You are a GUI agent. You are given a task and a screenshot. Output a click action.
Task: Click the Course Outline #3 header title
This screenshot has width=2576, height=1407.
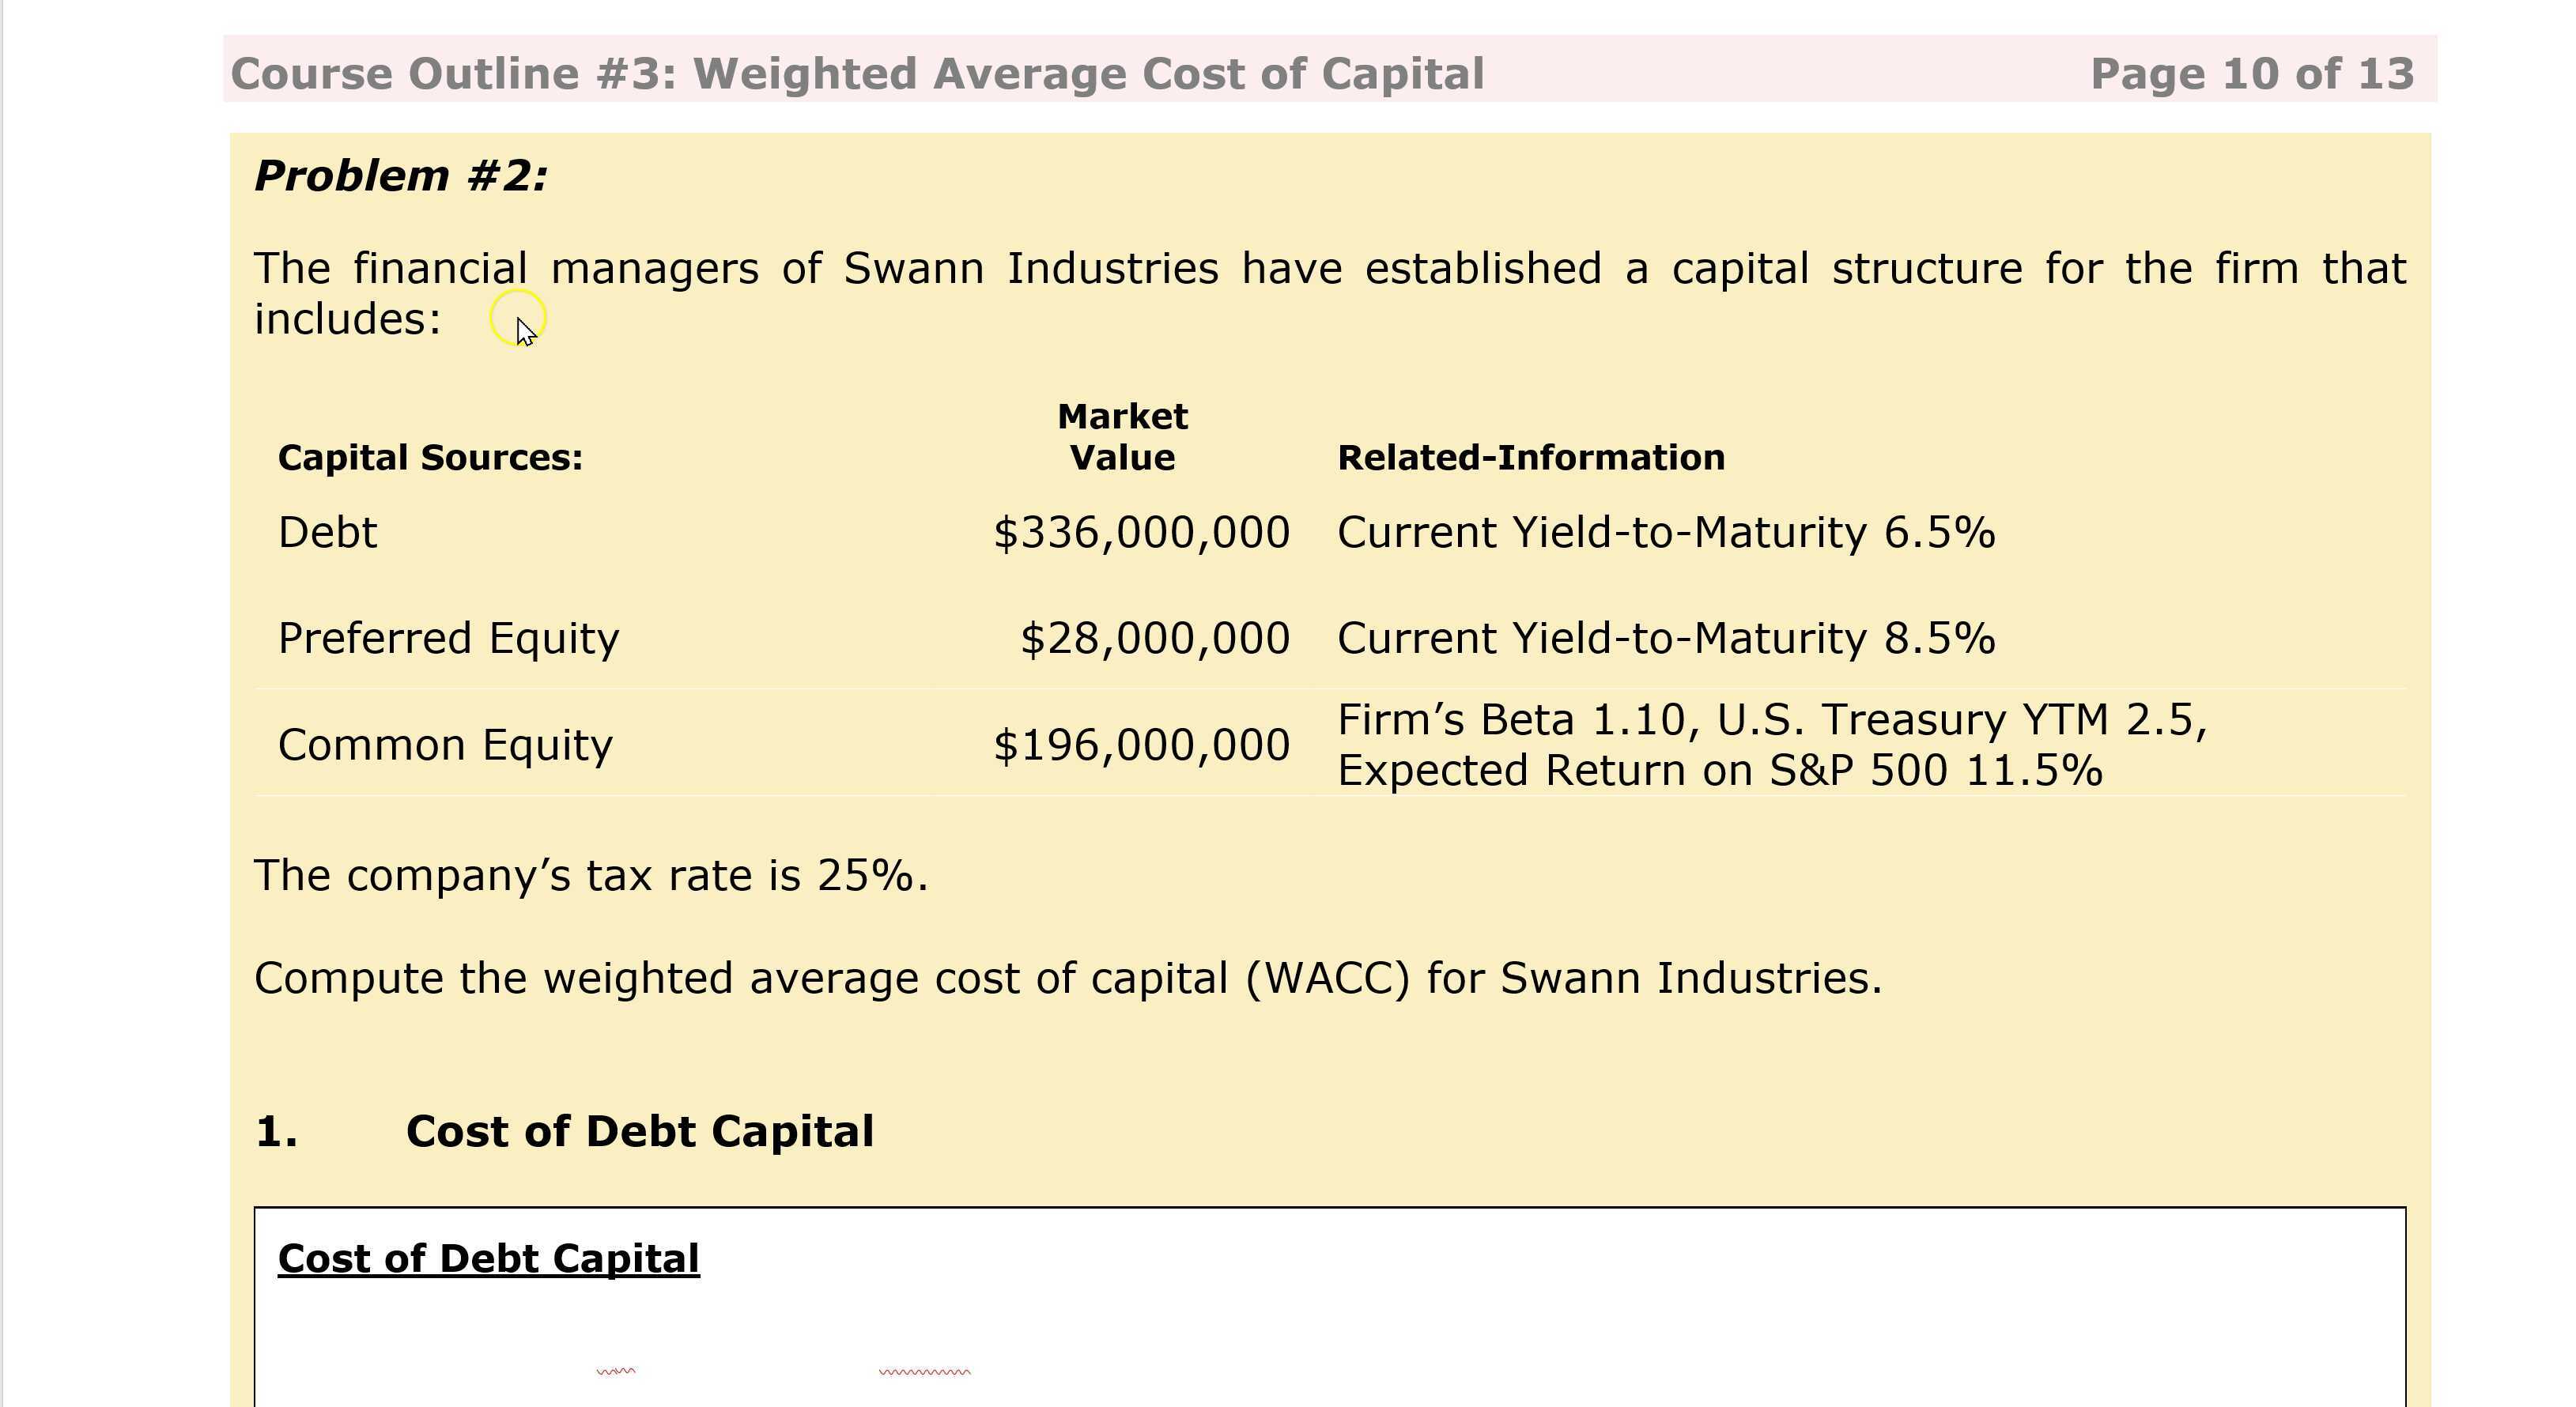pos(857,74)
